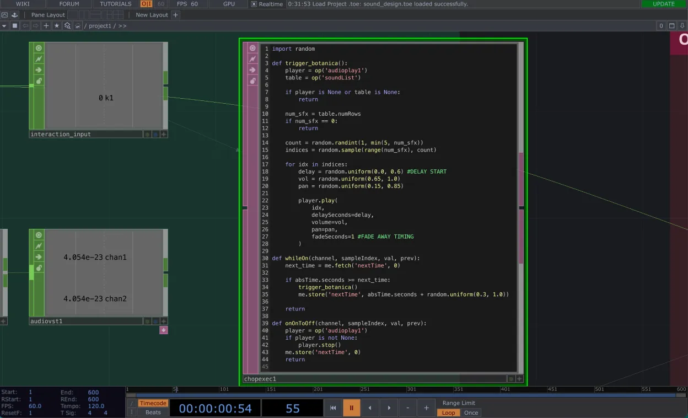Jump to start of timeline
Viewport: 688px width, 418px height.
tap(333, 408)
